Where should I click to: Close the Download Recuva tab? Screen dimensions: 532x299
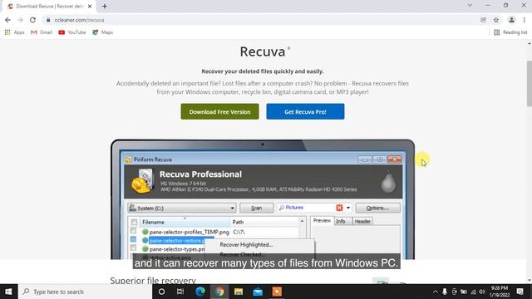click(x=90, y=6)
